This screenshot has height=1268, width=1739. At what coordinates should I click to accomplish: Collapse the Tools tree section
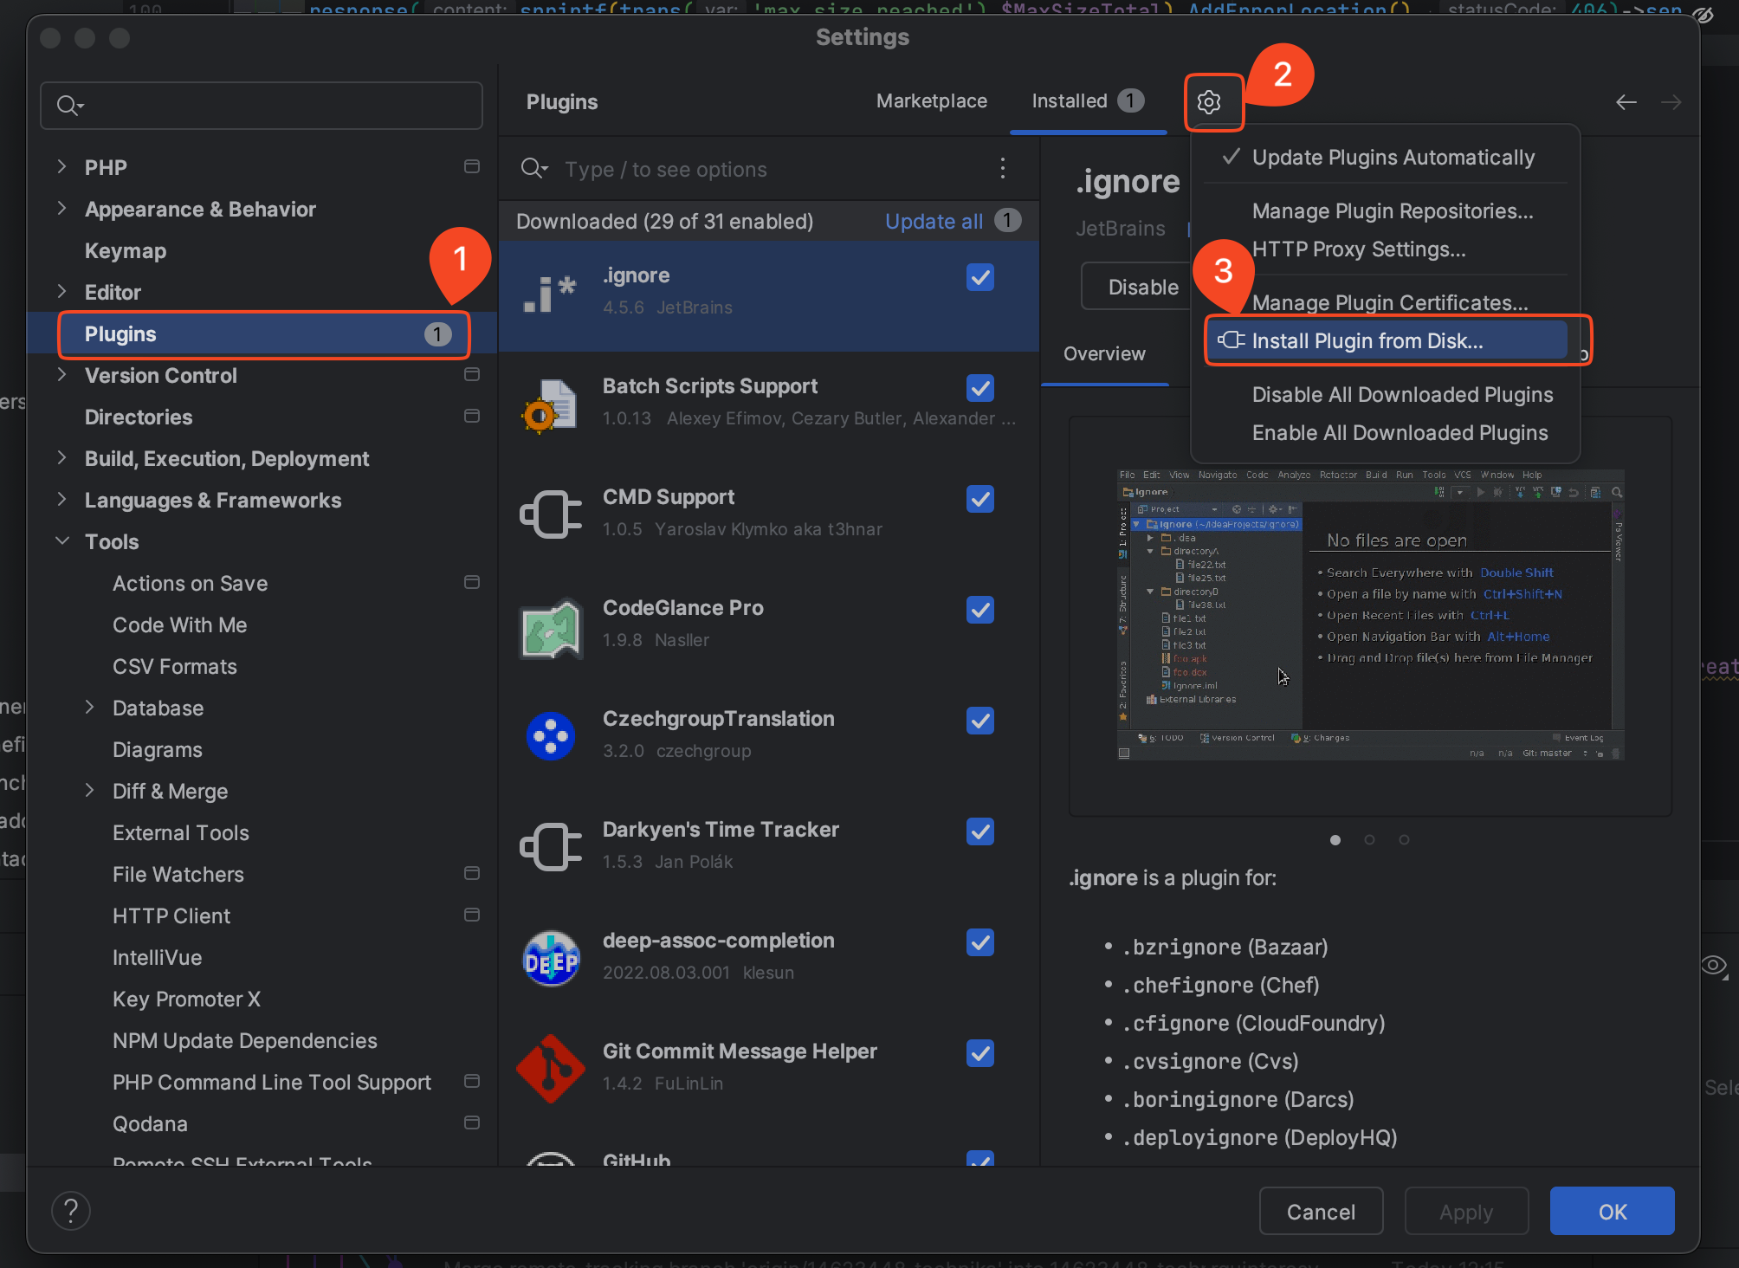pos(61,541)
